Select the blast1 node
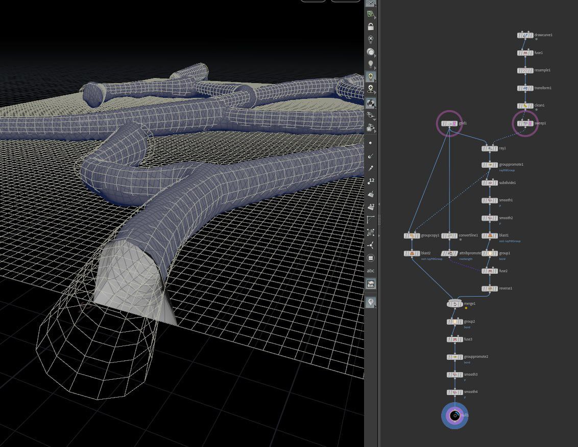The height and width of the screenshot is (447, 578). click(490, 235)
